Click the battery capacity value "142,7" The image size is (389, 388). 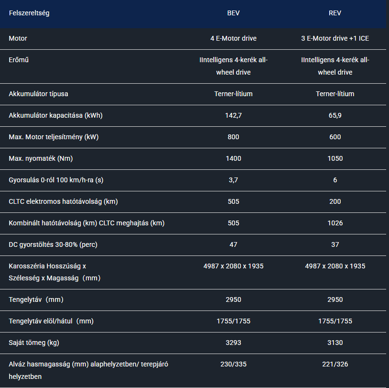point(234,115)
